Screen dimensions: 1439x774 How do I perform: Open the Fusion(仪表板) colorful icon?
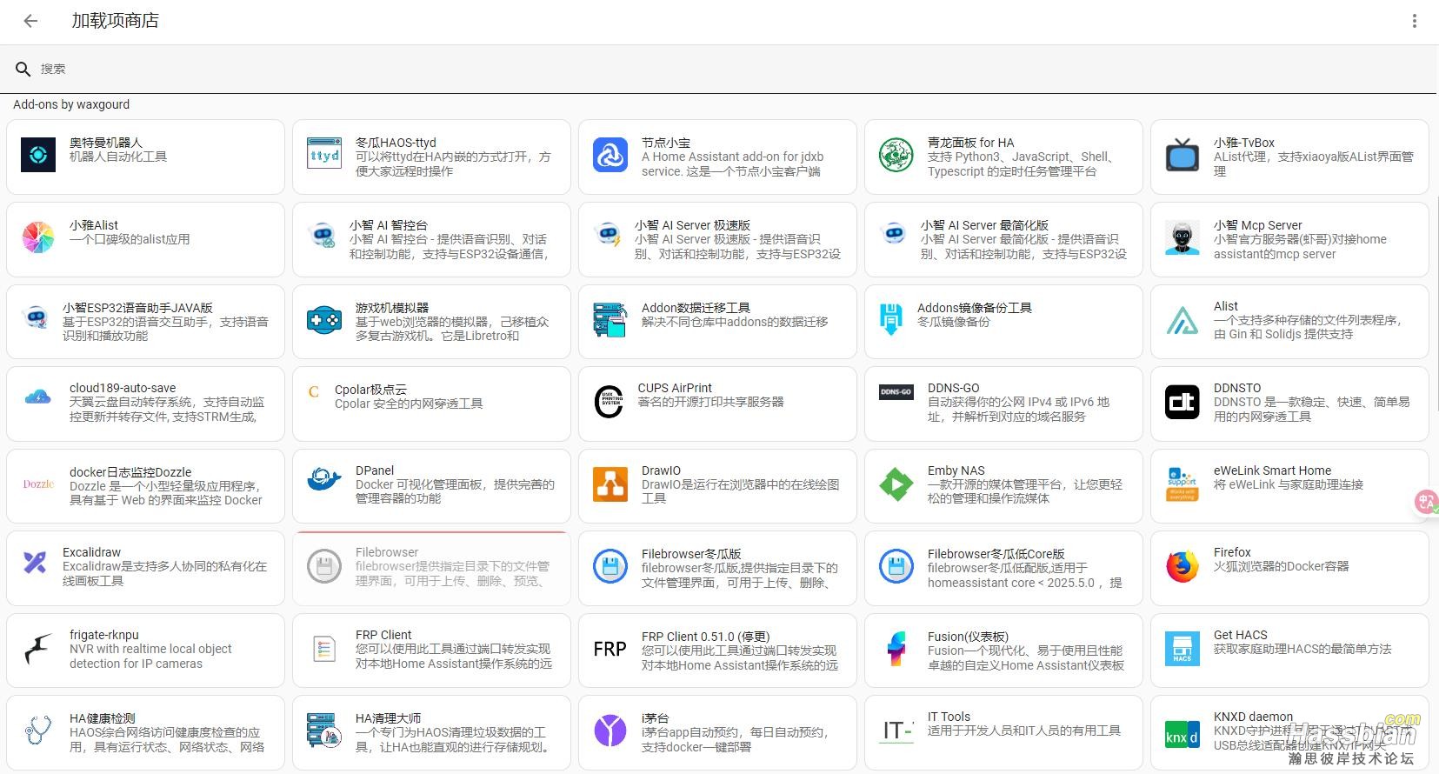896,650
